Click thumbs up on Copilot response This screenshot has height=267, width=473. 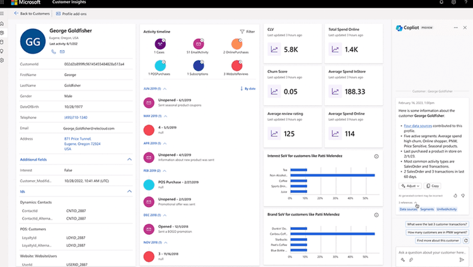pyautogui.click(x=455, y=196)
